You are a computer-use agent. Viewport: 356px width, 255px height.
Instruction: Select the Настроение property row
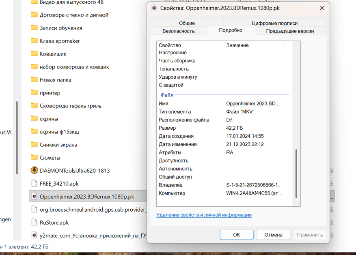pos(224,53)
